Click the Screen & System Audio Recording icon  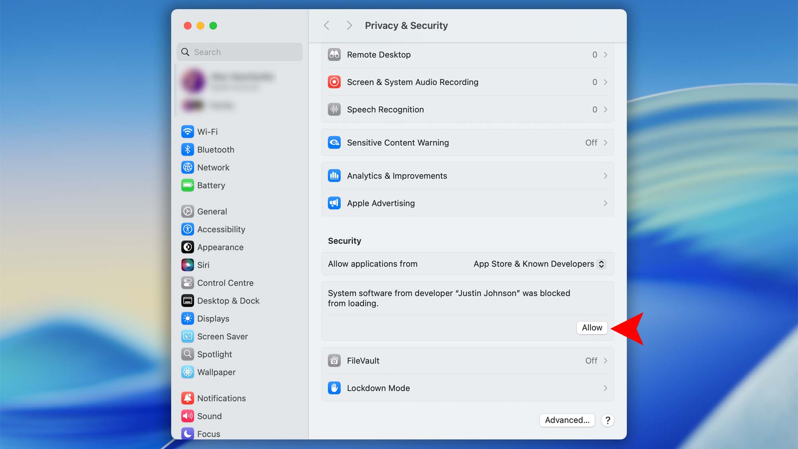click(x=334, y=82)
